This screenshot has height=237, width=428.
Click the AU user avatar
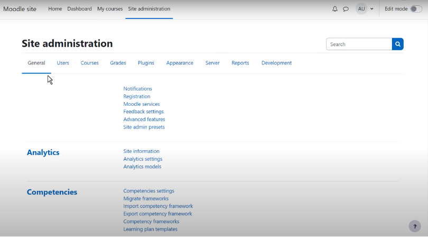[361, 9]
